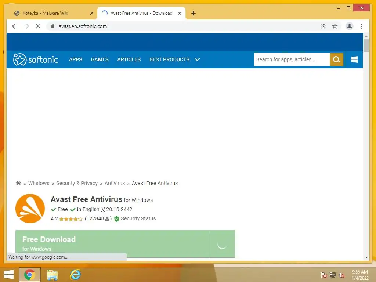Open the ARTICLES menu
Screen dimensions: 376x282
click(129, 59)
